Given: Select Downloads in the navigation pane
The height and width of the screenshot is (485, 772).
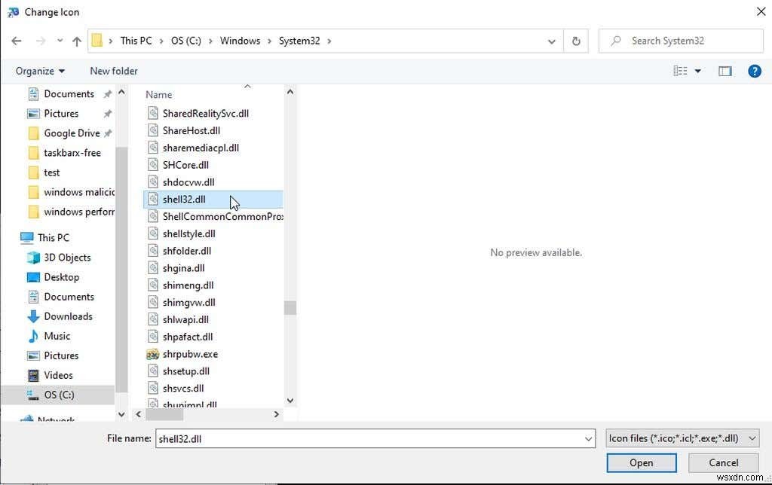Looking at the screenshot, I should pyautogui.click(x=69, y=316).
